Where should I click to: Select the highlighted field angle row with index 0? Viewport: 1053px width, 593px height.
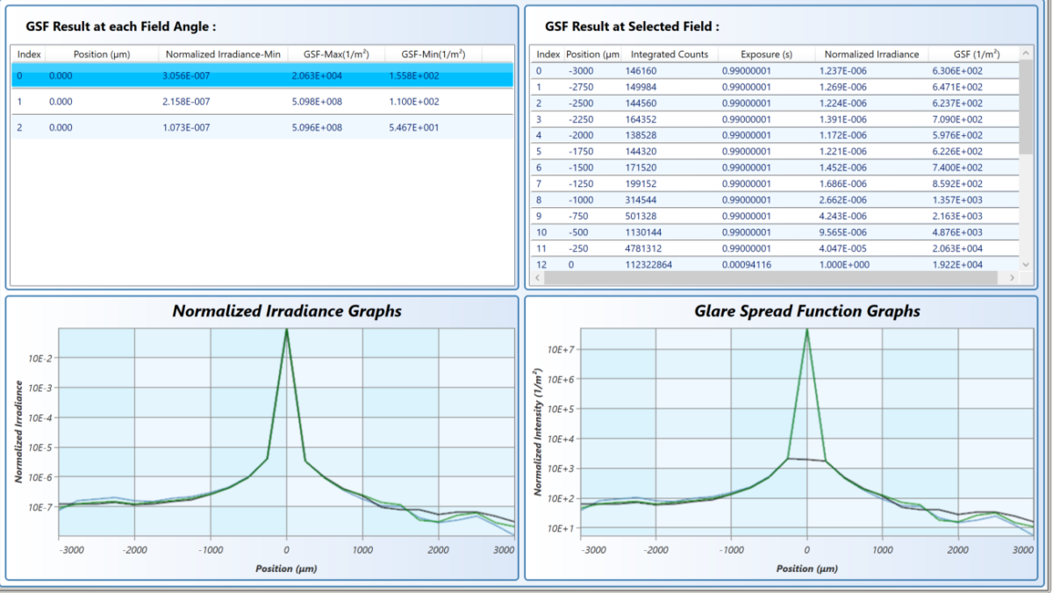coord(261,76)
